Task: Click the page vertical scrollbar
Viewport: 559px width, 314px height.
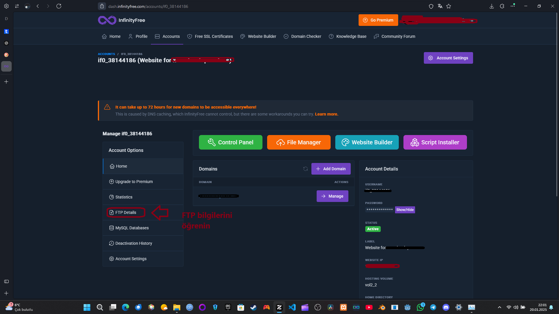Action: (x=557, y=105)
